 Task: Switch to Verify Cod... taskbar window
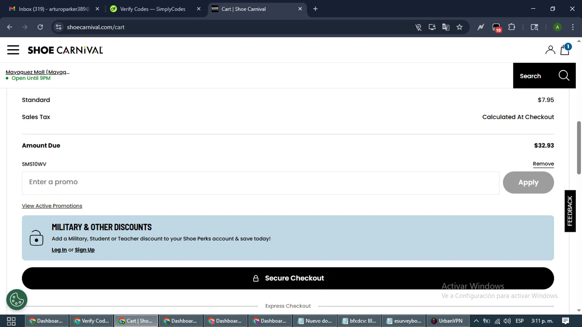click(x=92, y=321)
